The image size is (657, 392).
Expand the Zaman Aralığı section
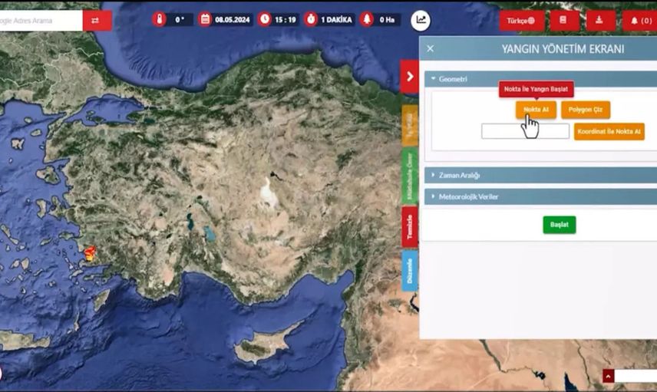(540, 175)
